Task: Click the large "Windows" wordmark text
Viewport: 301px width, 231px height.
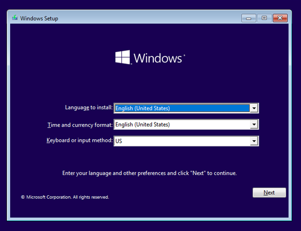Action: [159, 58]
